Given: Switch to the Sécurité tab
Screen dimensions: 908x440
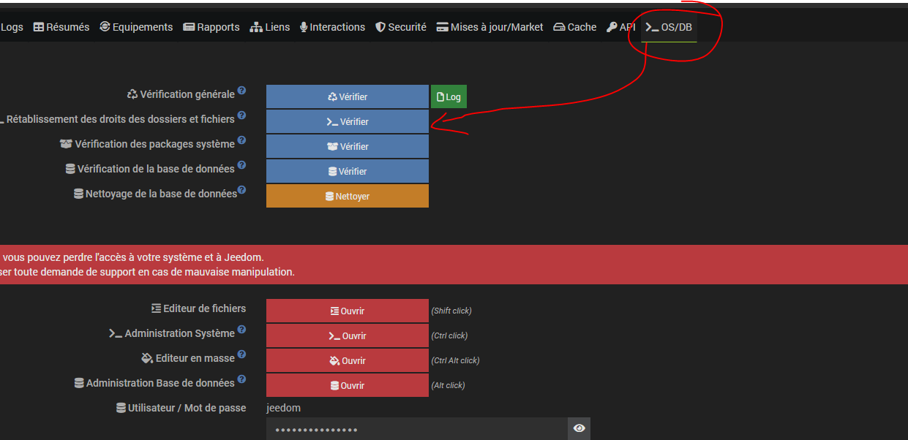Looking at the screenshot, I should (400, 27).
